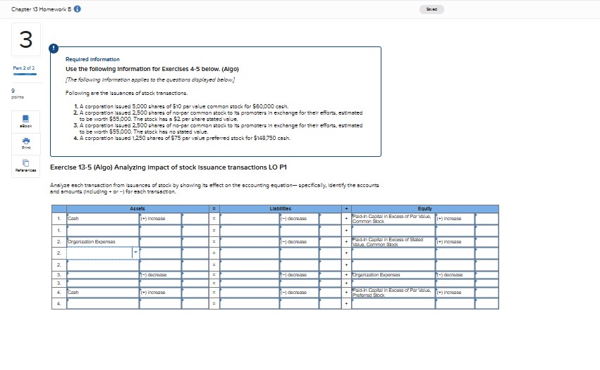Click the Exercise 13-5 (Algo) heading text

(169, 167)
